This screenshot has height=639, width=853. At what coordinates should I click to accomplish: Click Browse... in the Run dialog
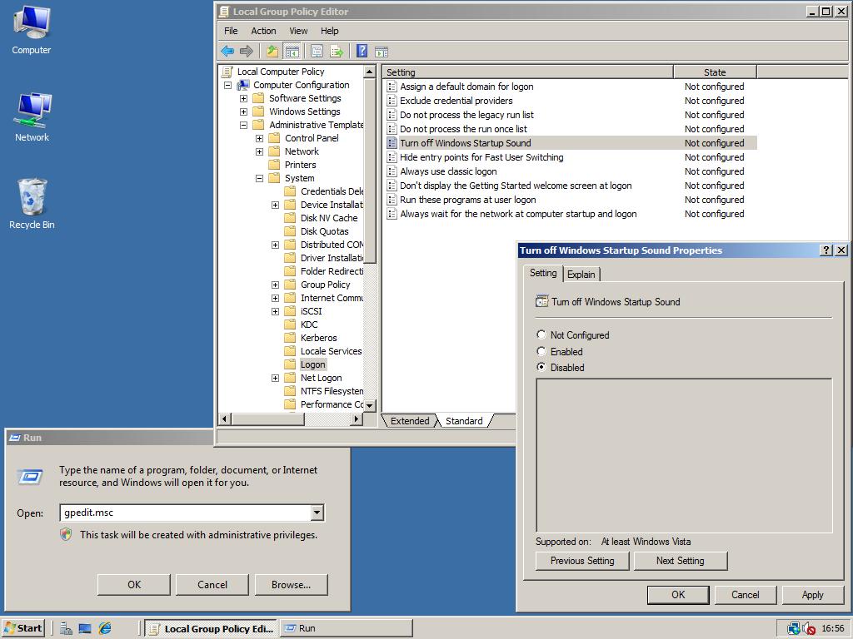[x=291, y=585]
